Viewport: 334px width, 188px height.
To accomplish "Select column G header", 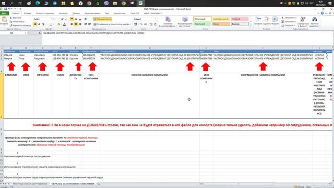I will pyautogui.click(x=150, y=48).
